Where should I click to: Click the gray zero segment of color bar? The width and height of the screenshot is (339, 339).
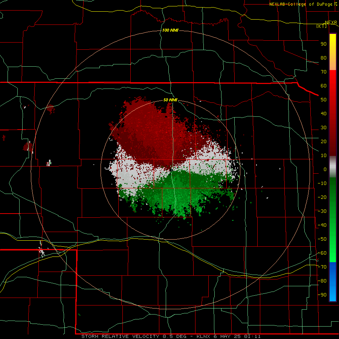tap(333, 167)
